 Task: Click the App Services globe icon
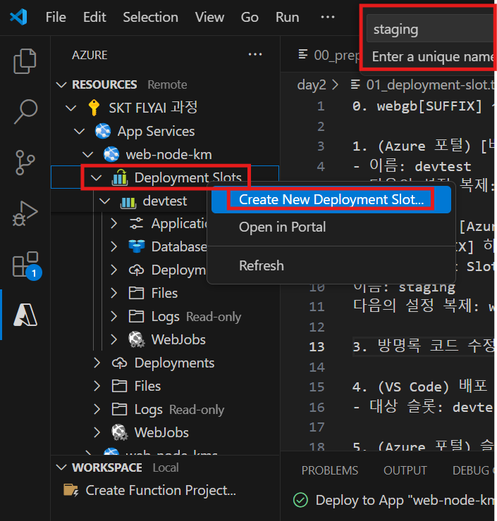point(103,131)
